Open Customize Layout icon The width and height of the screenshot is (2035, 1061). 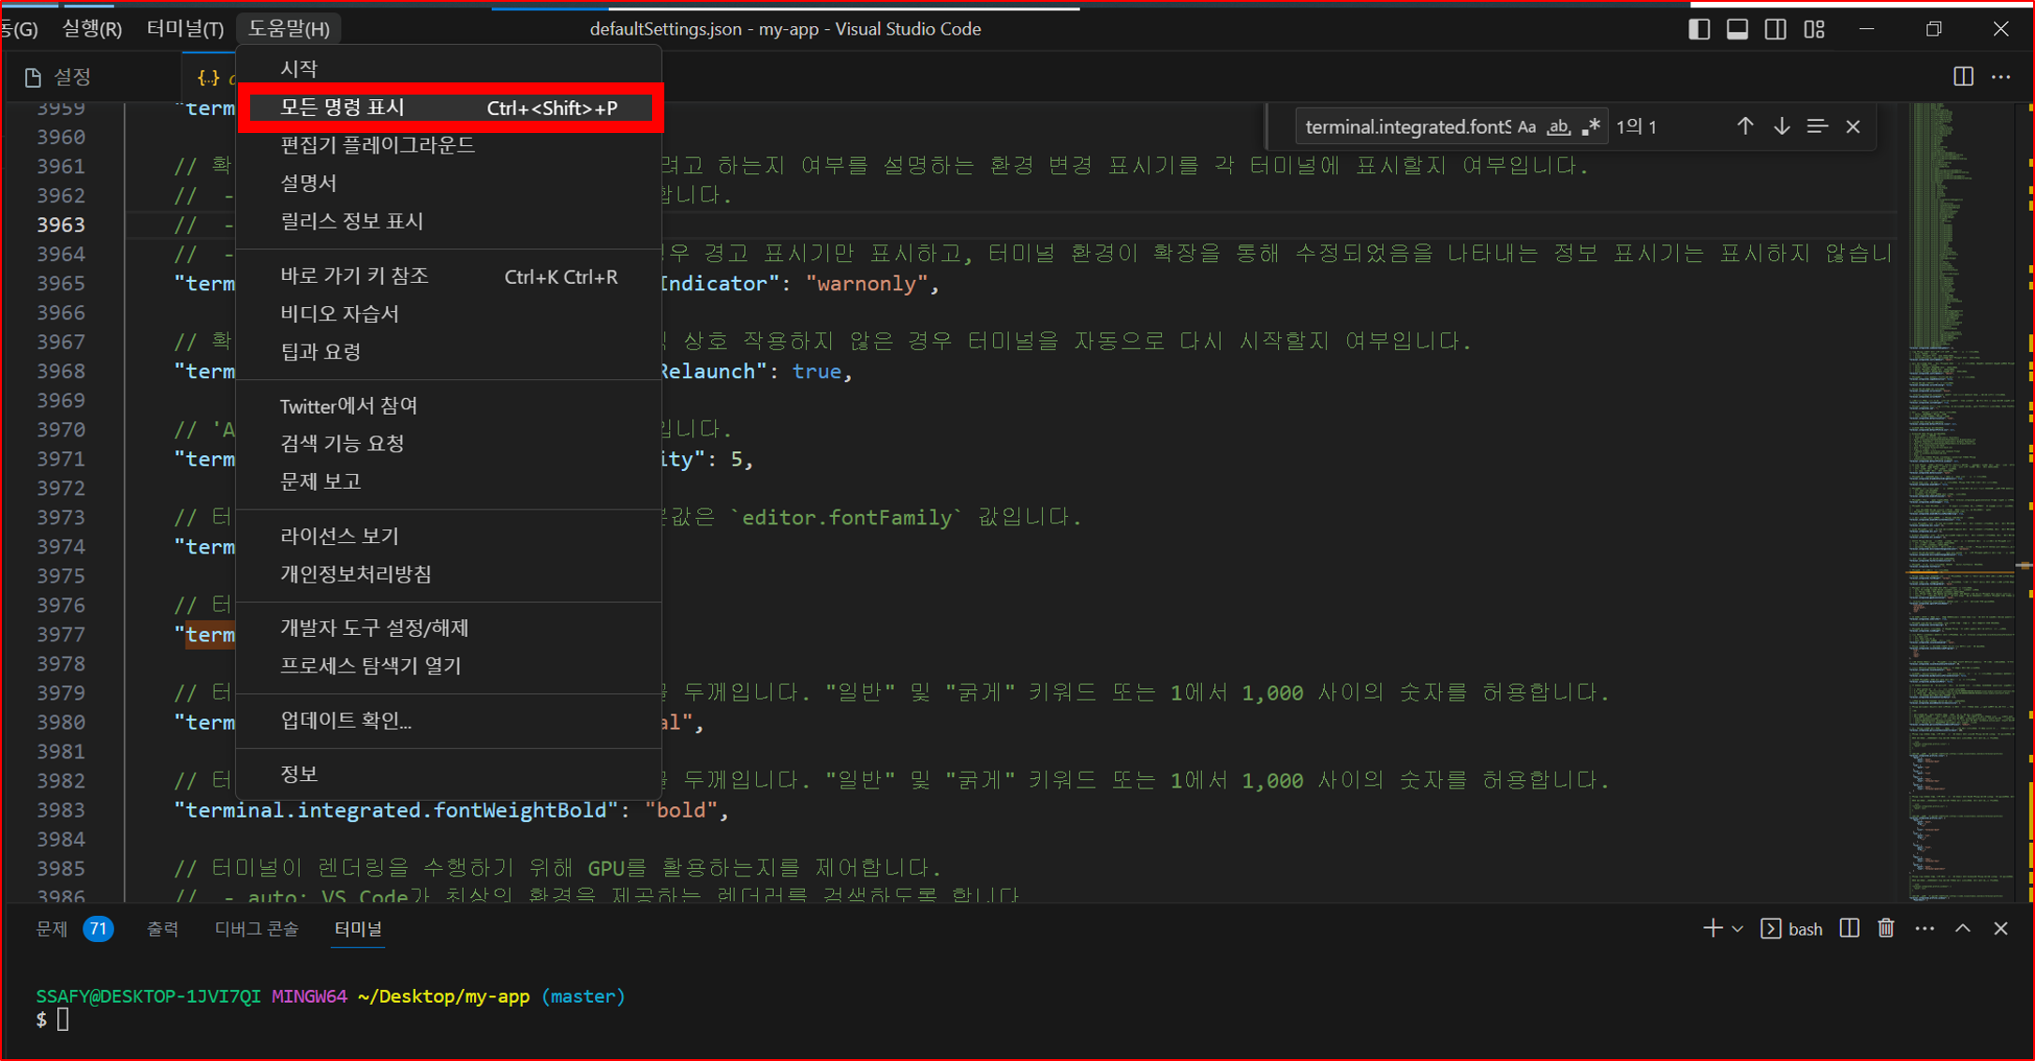point(1815,29)
